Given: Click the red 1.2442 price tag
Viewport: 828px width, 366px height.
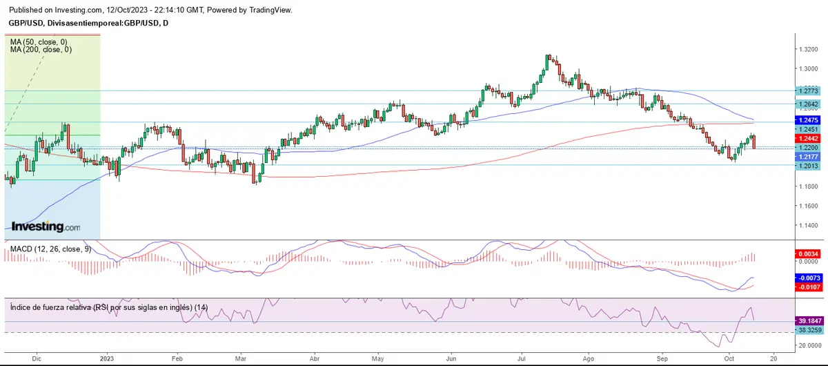Looking at the screenshot, I should [x=808, y=138].
